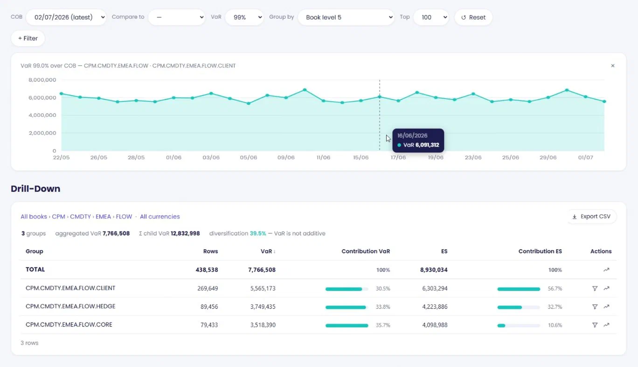Go to CMDTY breadcrumb level

(80, 217)
